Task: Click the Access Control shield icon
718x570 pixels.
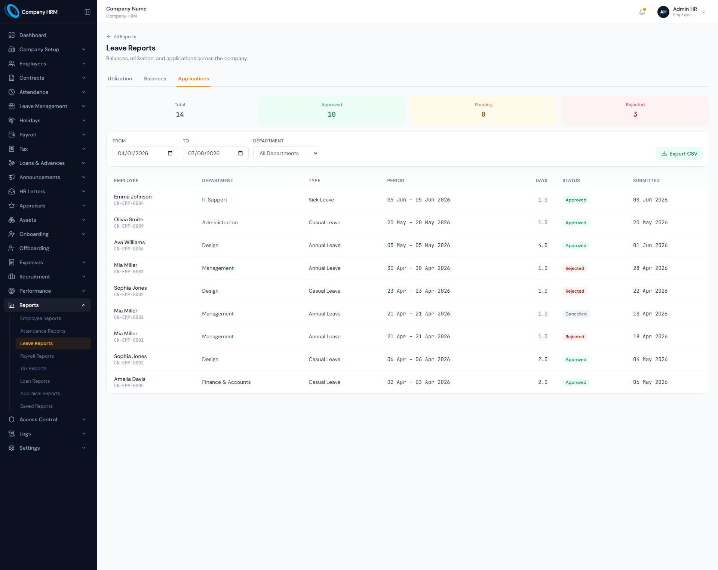Action: coord(12,419)
